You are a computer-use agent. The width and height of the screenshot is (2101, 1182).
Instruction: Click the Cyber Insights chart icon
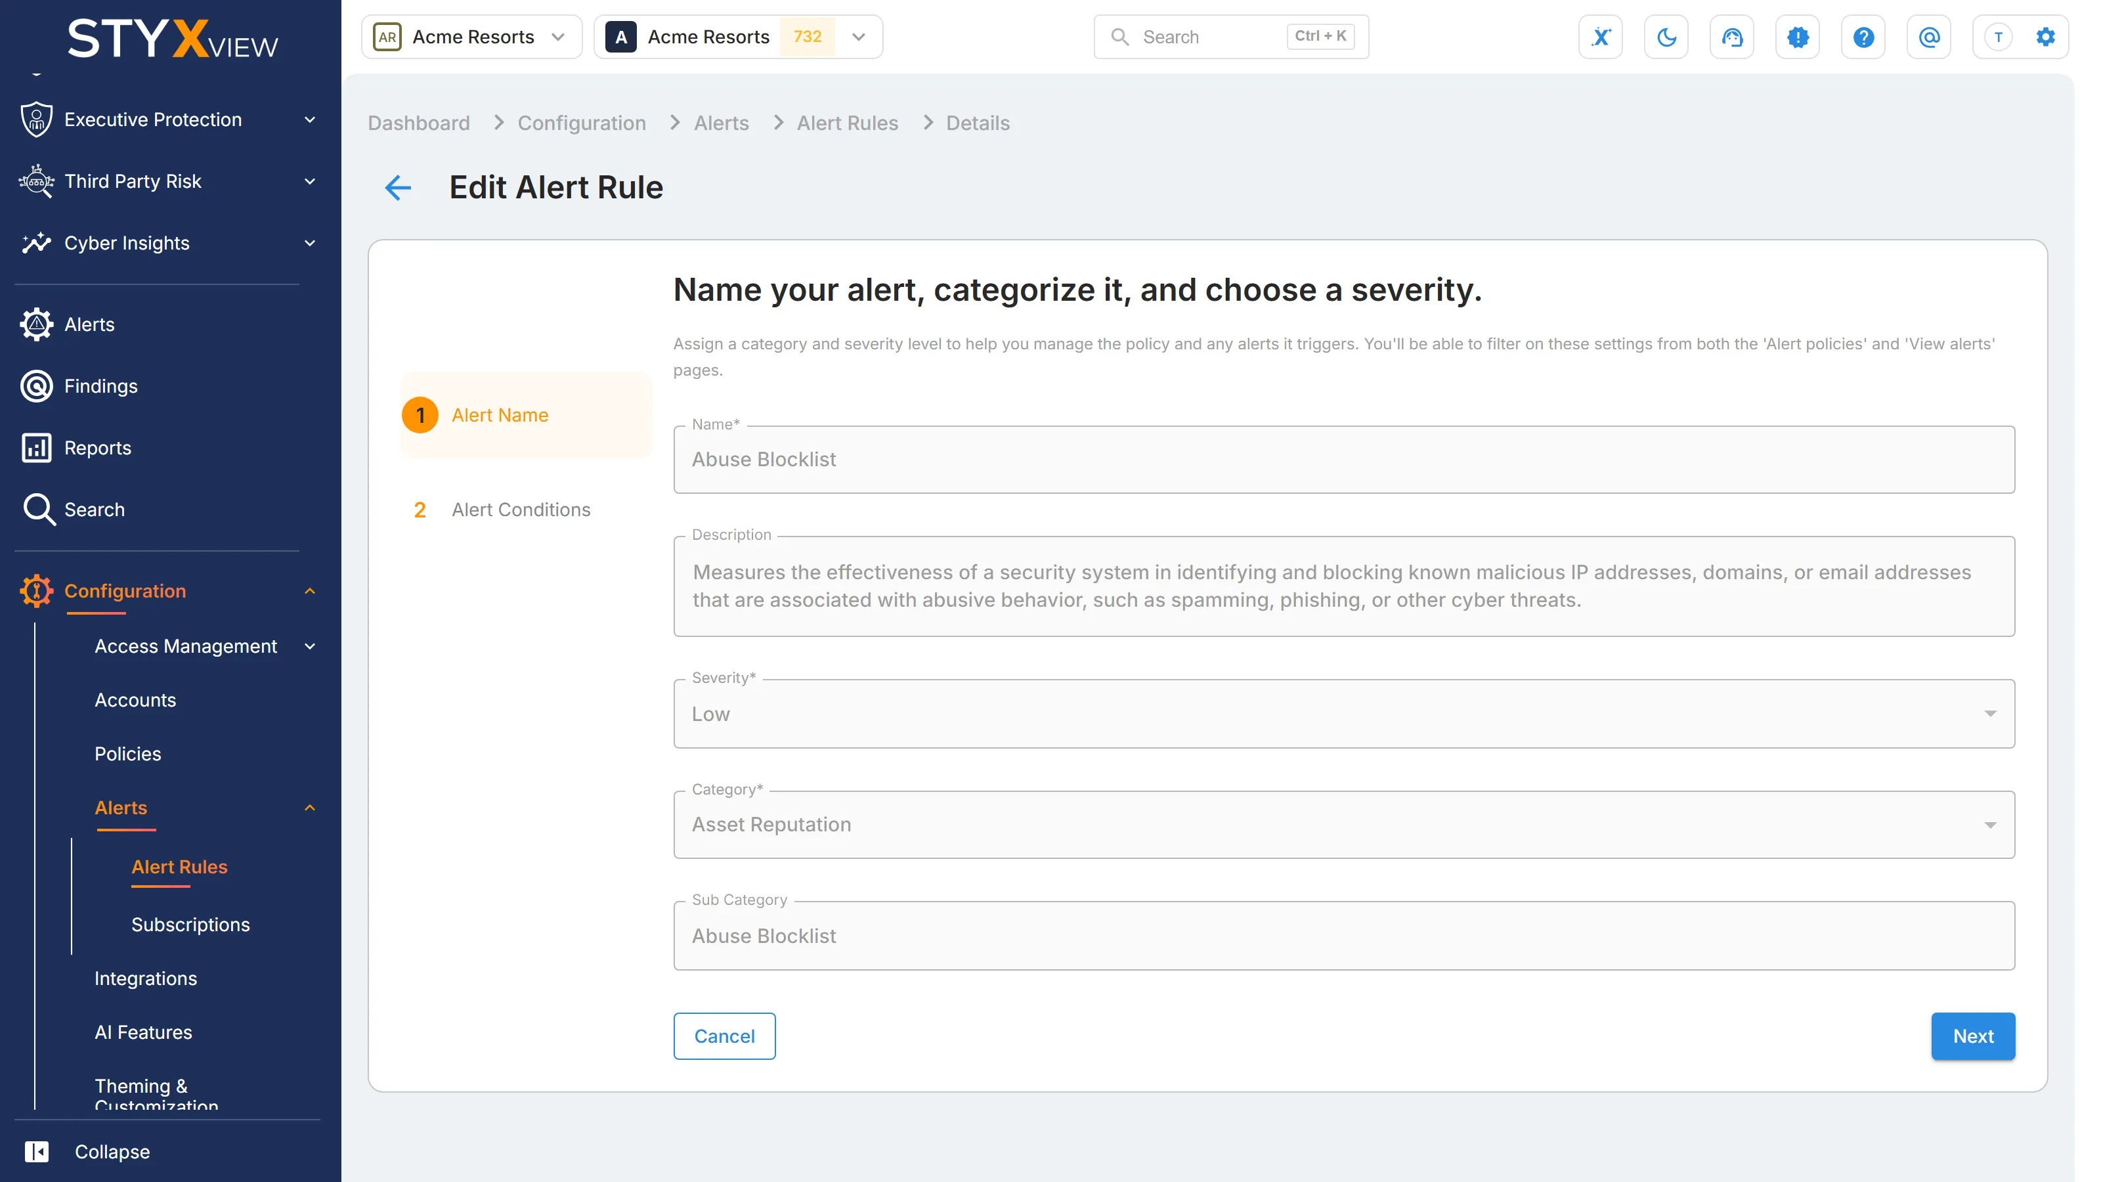coord(37,243)
